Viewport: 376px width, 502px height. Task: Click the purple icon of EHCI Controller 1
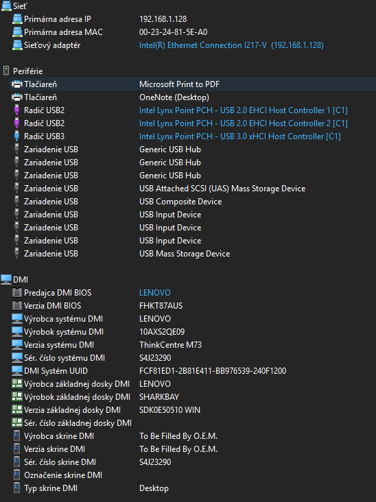pyautogui.click(x=17, y=110)
